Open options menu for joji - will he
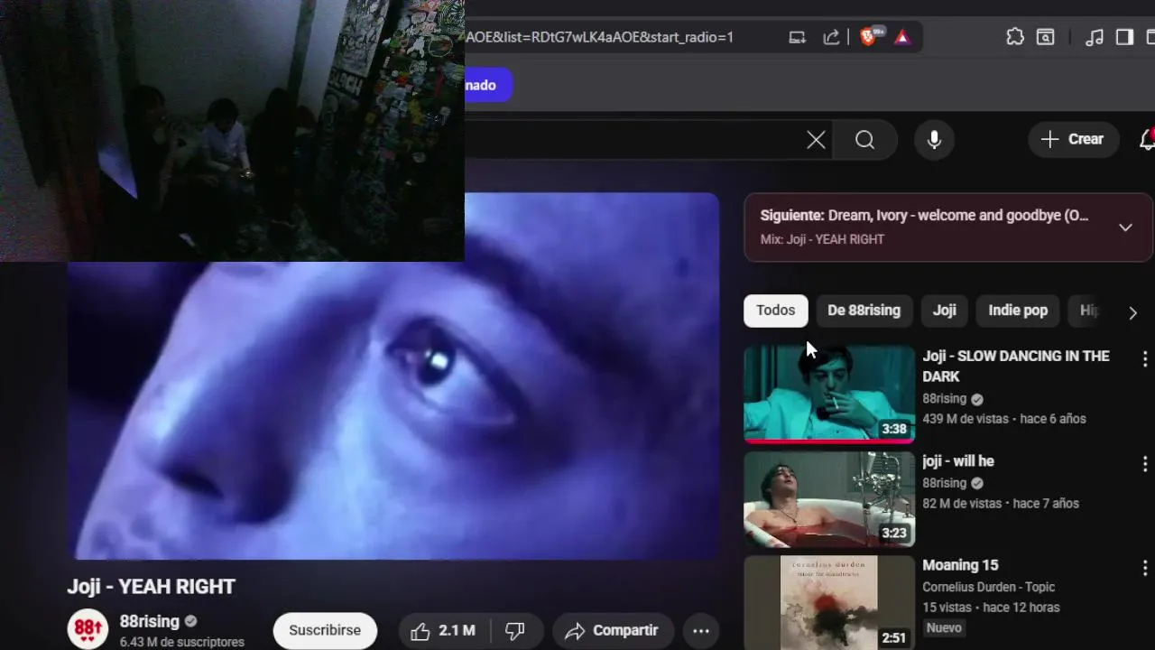 pos(1144,464)
